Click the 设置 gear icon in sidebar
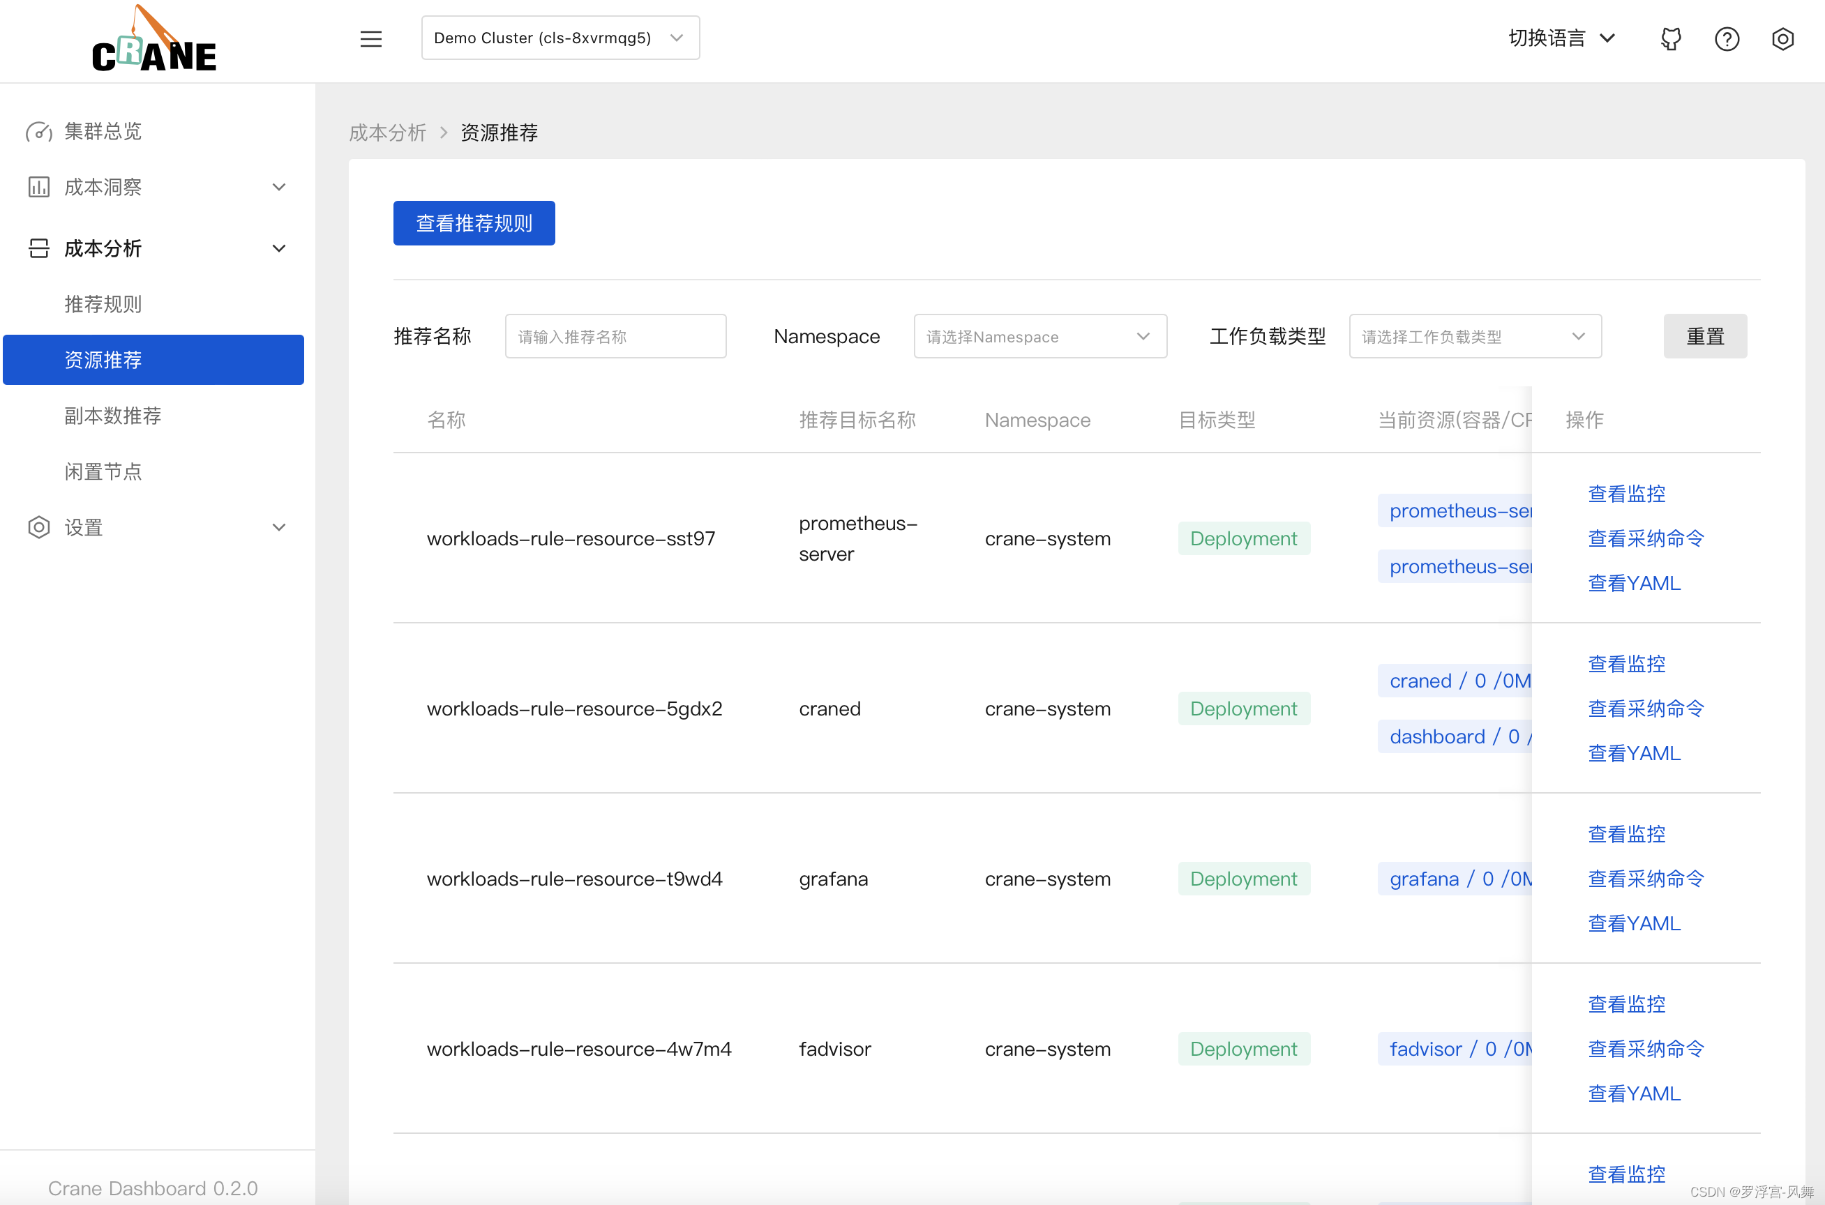This screenshot has height=1205, width=1825. 38,527
